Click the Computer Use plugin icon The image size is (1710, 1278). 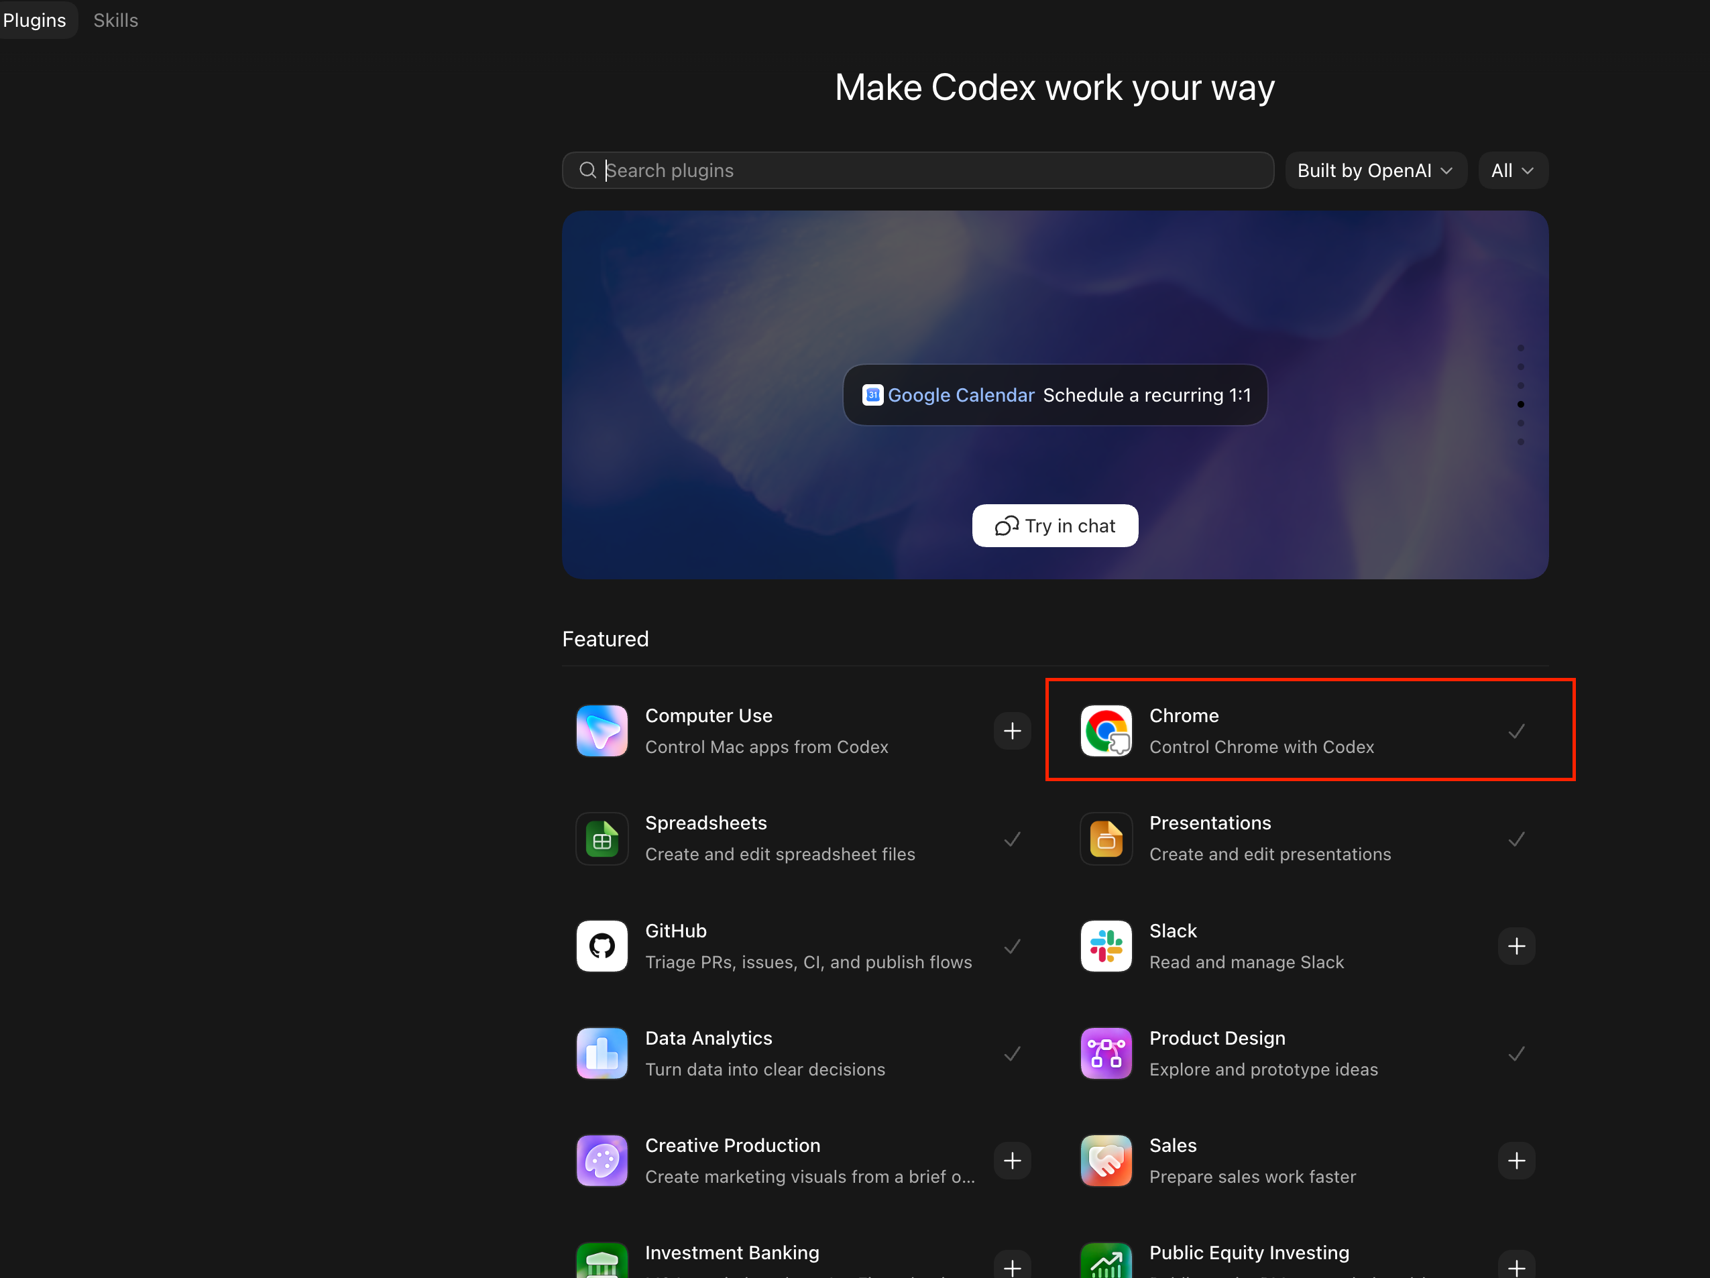(x=602, y=731)
